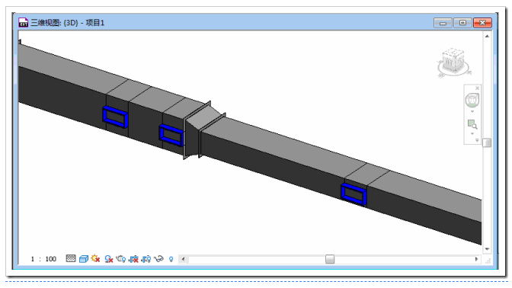Click the vertical scrollbar down arrow
The height and width of the screenshot is (288, 512).
pyautogui.click(x=487, y=249)
